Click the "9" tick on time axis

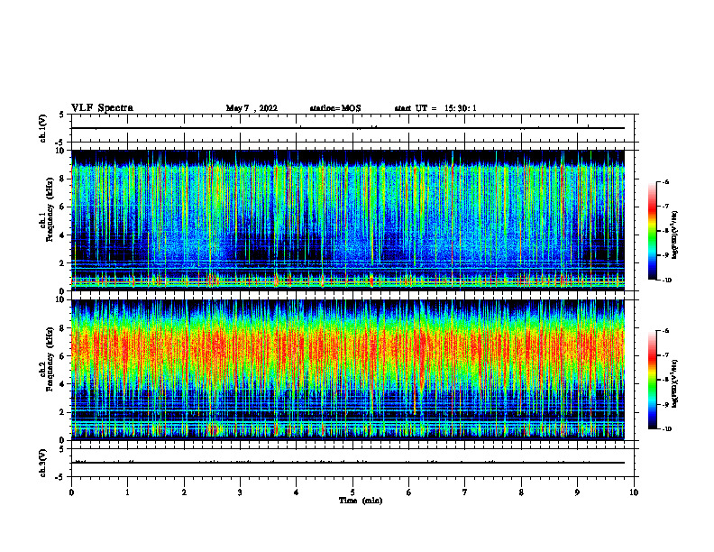(x=577, y=492)
